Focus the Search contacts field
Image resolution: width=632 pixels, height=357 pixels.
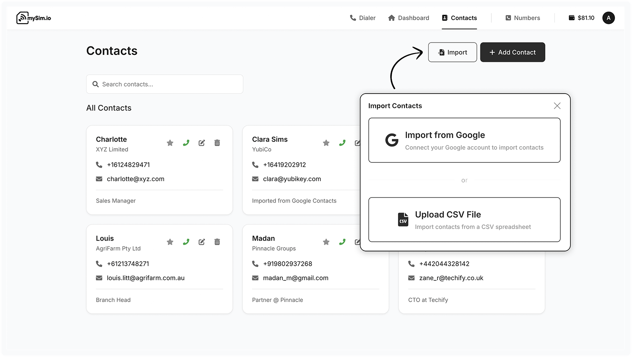(x=164, y=84)
